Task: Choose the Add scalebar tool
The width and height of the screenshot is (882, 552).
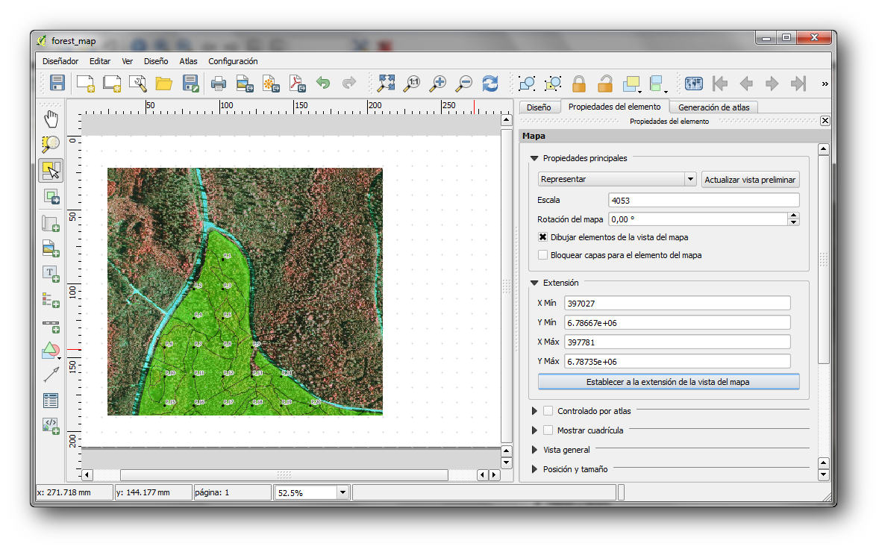Action: pos(51,325)
